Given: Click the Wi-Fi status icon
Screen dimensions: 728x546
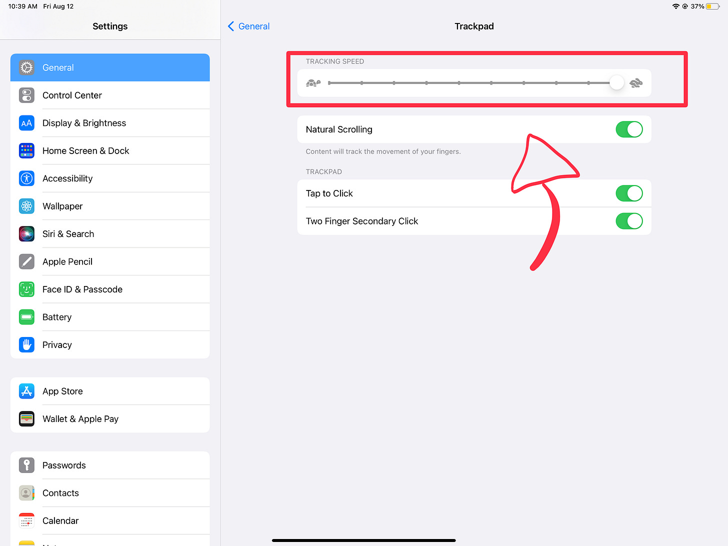Looking at the screenshot, I should tap(675, 6).
